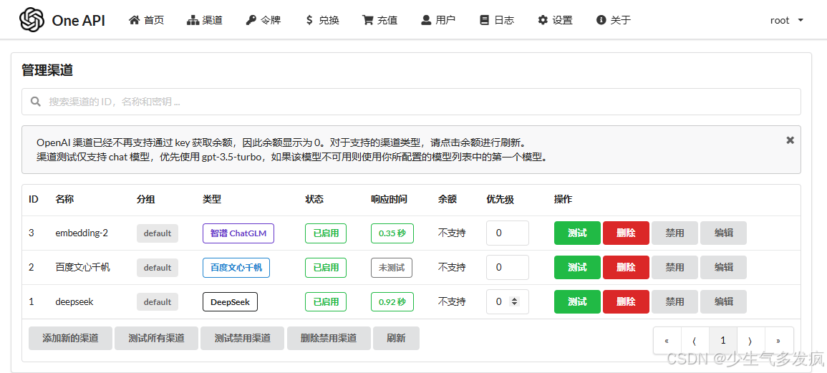Viewport: 827px width, 373px height.
Task: Open the 首页 home menu item
Action: click(x=147, y=20)
